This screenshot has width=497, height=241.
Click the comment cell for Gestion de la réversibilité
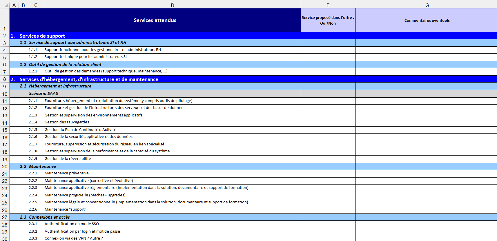click(427, 159)
